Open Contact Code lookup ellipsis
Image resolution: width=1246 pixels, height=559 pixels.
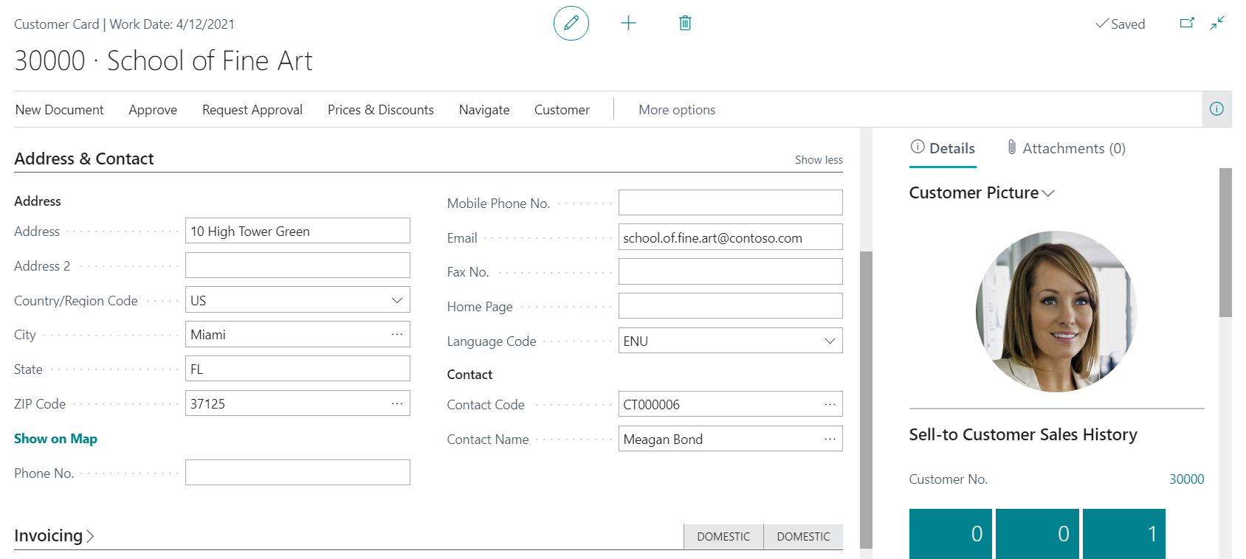coord(830,404)
